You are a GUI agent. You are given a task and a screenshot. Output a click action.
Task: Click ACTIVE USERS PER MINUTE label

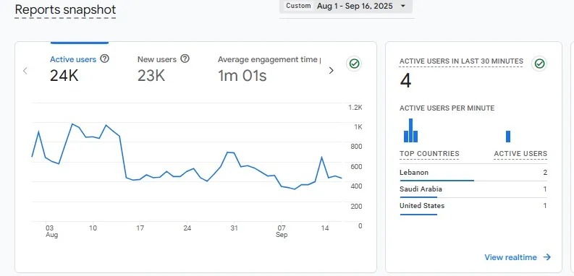[x=447, y=108]
